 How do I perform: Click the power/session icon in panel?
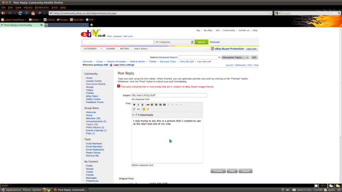click(x=339, y=190)
